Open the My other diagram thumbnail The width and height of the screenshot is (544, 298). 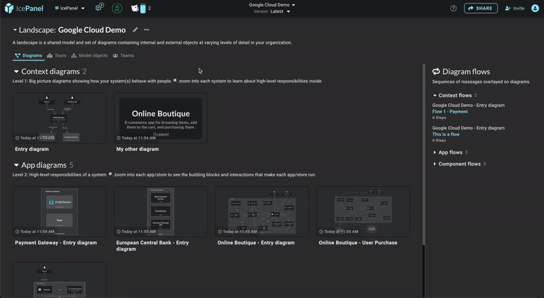[x=160, y=118]
